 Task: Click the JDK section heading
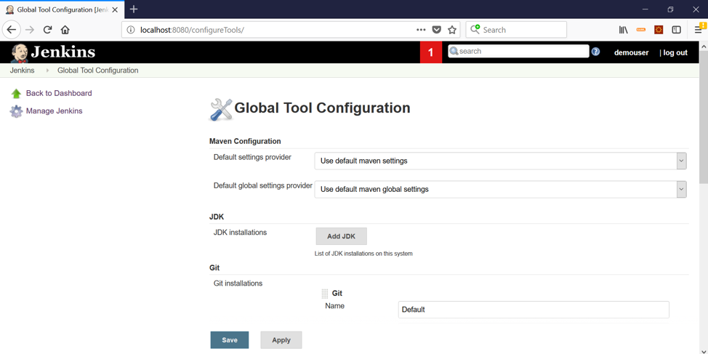coord(217,217)
